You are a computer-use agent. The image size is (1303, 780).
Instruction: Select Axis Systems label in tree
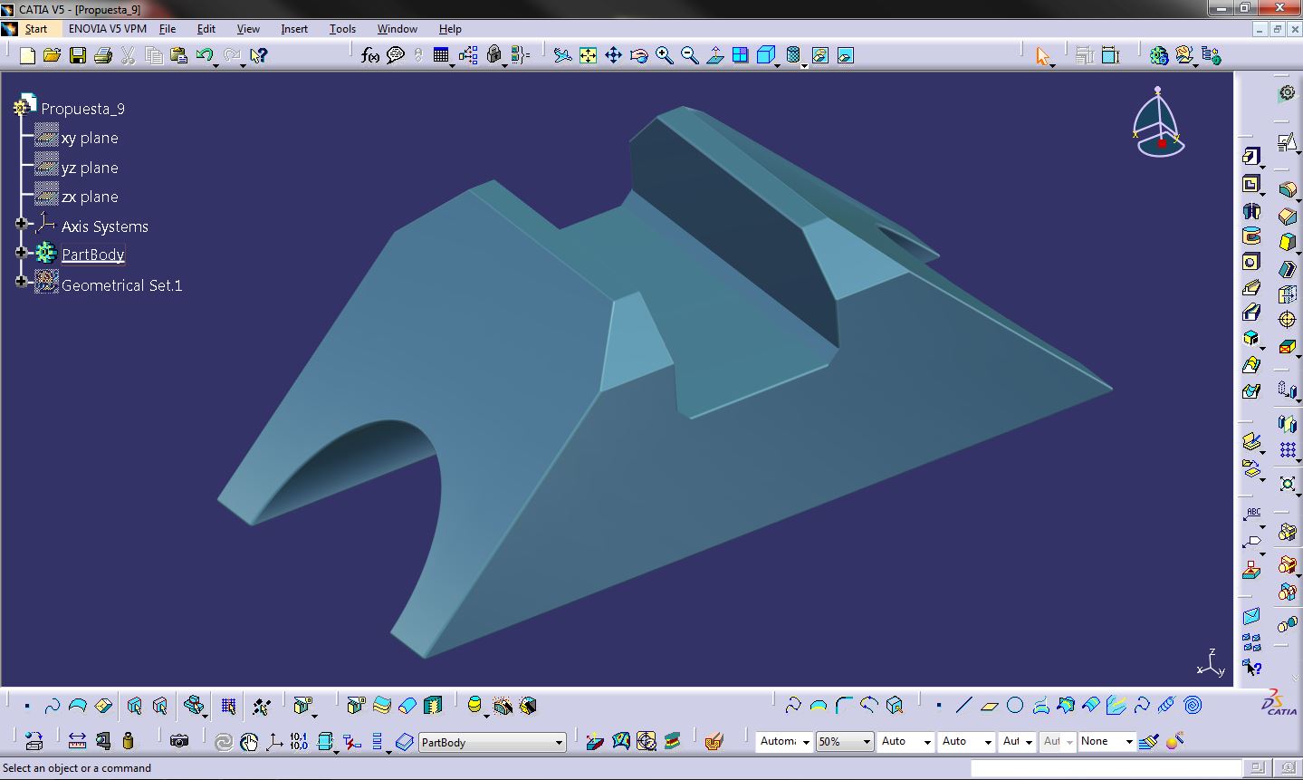tap(104, 226)
